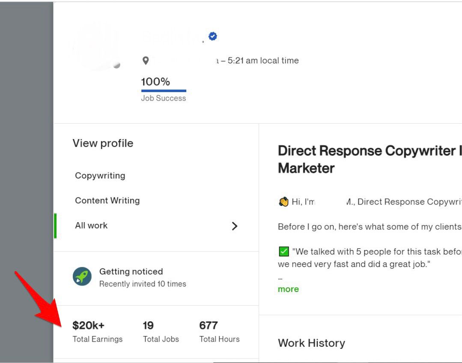The height and width of the screenshot is (363, 462).
Task: Select the Copywriting profile
Action: 100,176
